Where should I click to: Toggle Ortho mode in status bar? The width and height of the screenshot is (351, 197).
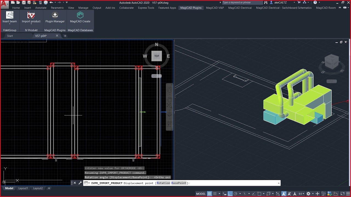[x=230, y=194]
